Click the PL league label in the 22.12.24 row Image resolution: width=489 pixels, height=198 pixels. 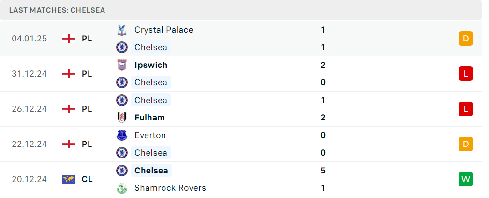pos(87,144)
